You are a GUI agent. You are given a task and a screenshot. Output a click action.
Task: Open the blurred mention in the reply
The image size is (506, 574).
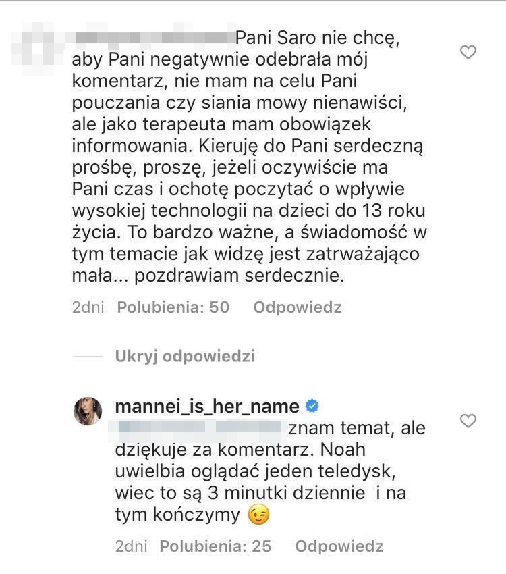[198, 427]
